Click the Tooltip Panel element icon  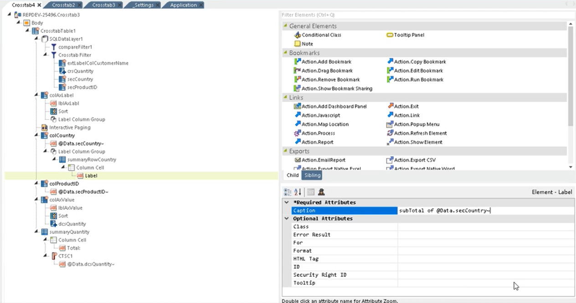click(x=390, y=35)
